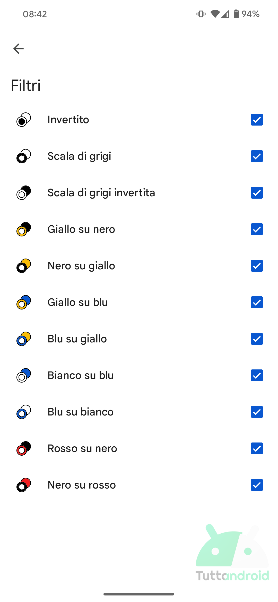Select the Scala di grigi invertita label
Image resolution: width=278 pixels, height=602 pixels.
click(x=101, y=193)
